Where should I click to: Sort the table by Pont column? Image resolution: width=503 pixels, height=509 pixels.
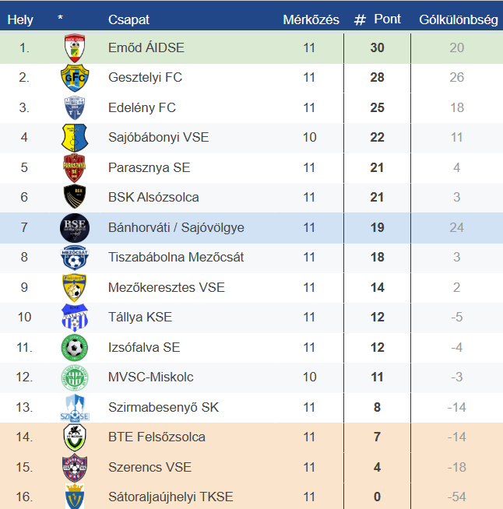[387, 19]
